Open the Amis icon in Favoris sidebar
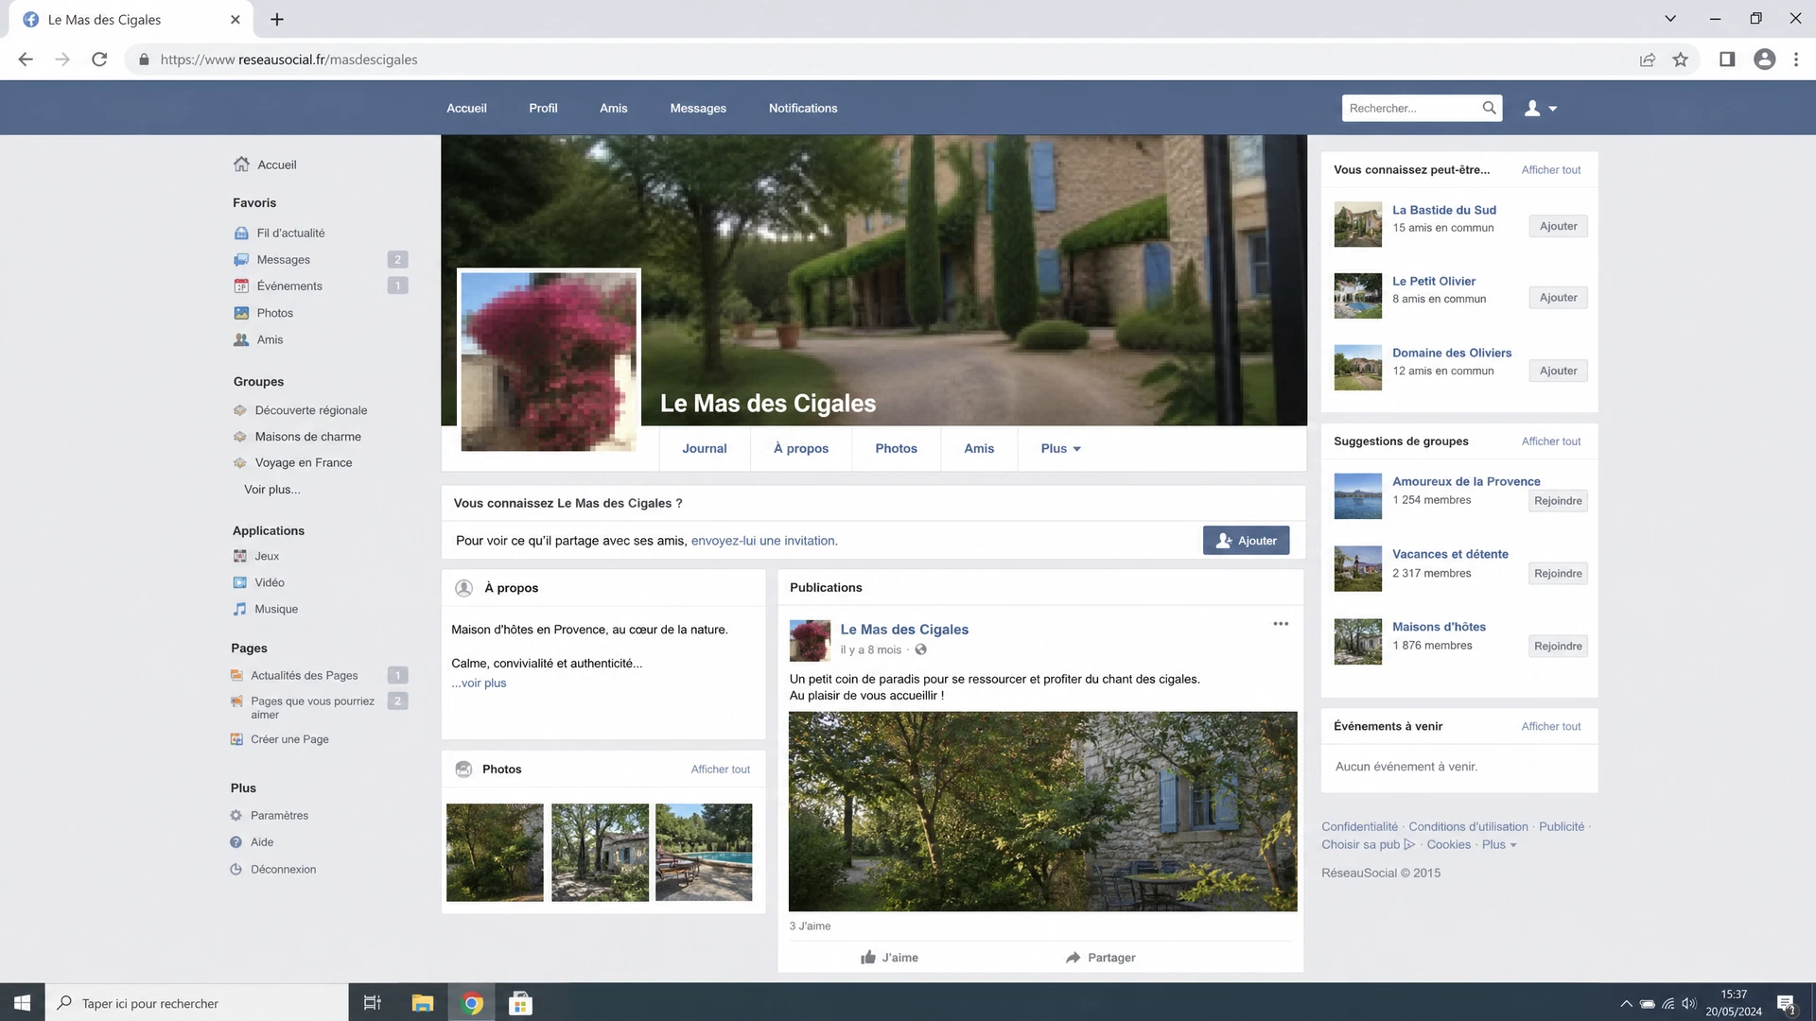This screenshot has height=1021, width=1816. (x=241, y=339)
